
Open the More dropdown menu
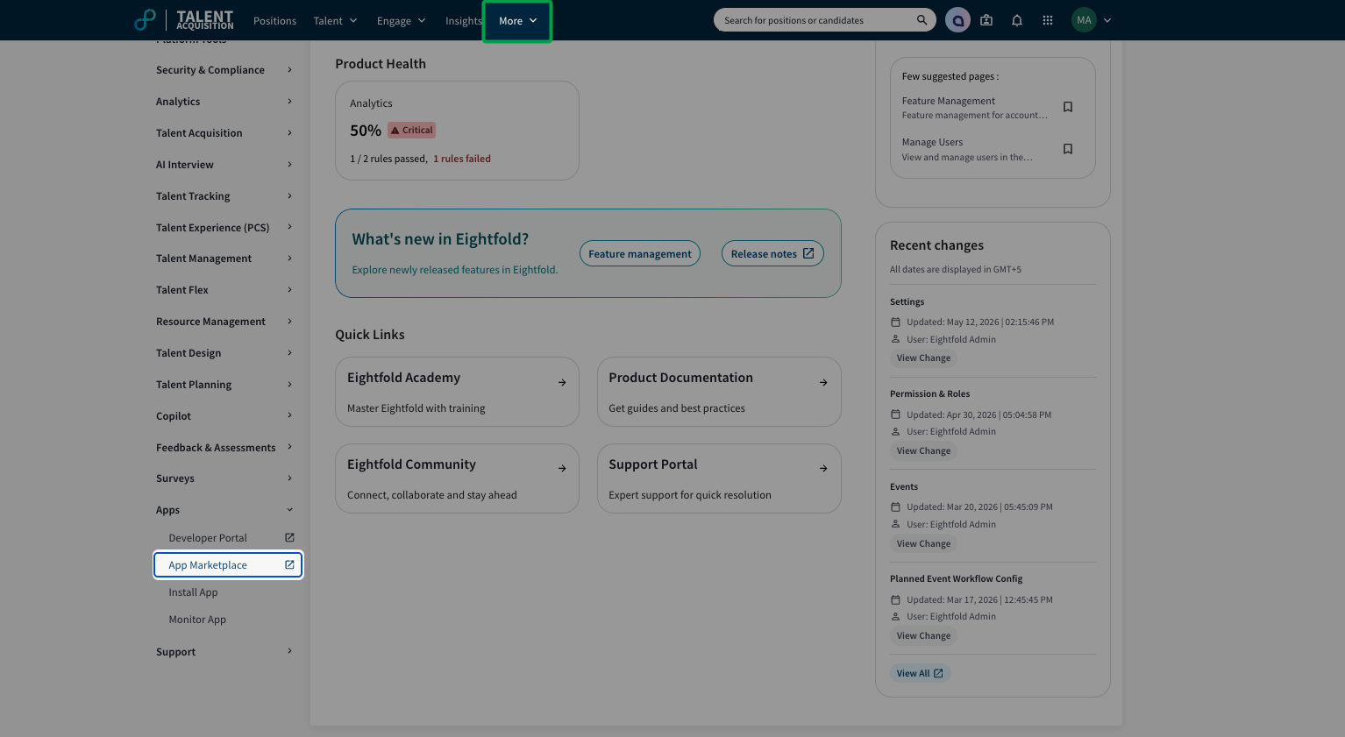point(517,21)
